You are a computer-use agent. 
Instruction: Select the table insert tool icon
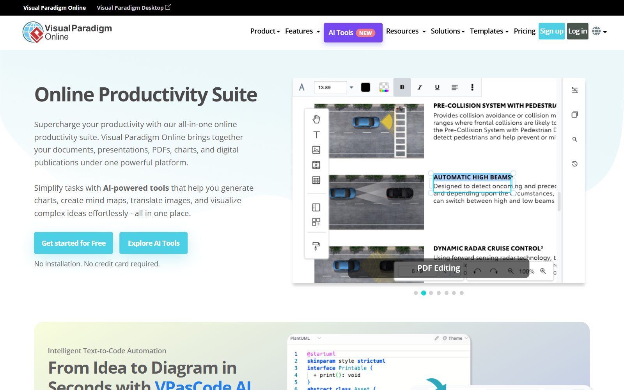click(316, 180)
